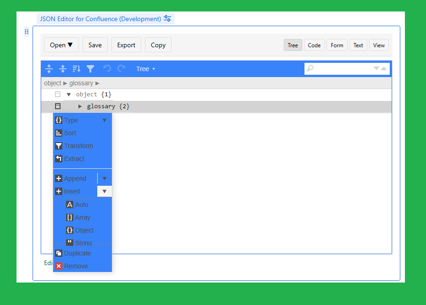Choose Sort from context menu
Screen dimensions: 426x305
[x=83, y=133]
